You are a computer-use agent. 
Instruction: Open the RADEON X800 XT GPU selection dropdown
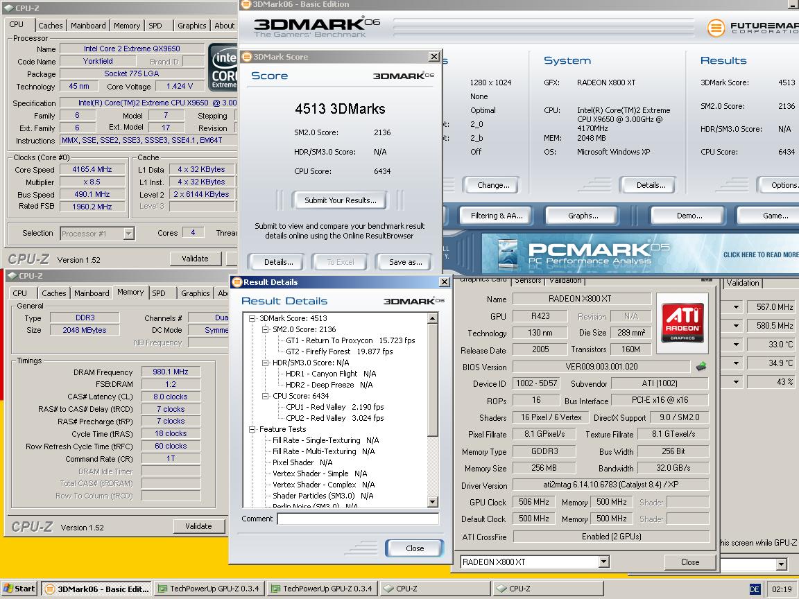click(x=604, y=562)
